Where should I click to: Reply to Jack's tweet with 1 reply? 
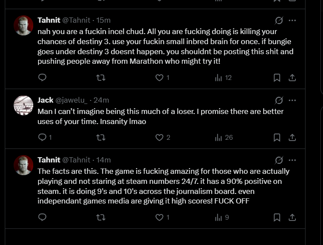click(42, 138)
